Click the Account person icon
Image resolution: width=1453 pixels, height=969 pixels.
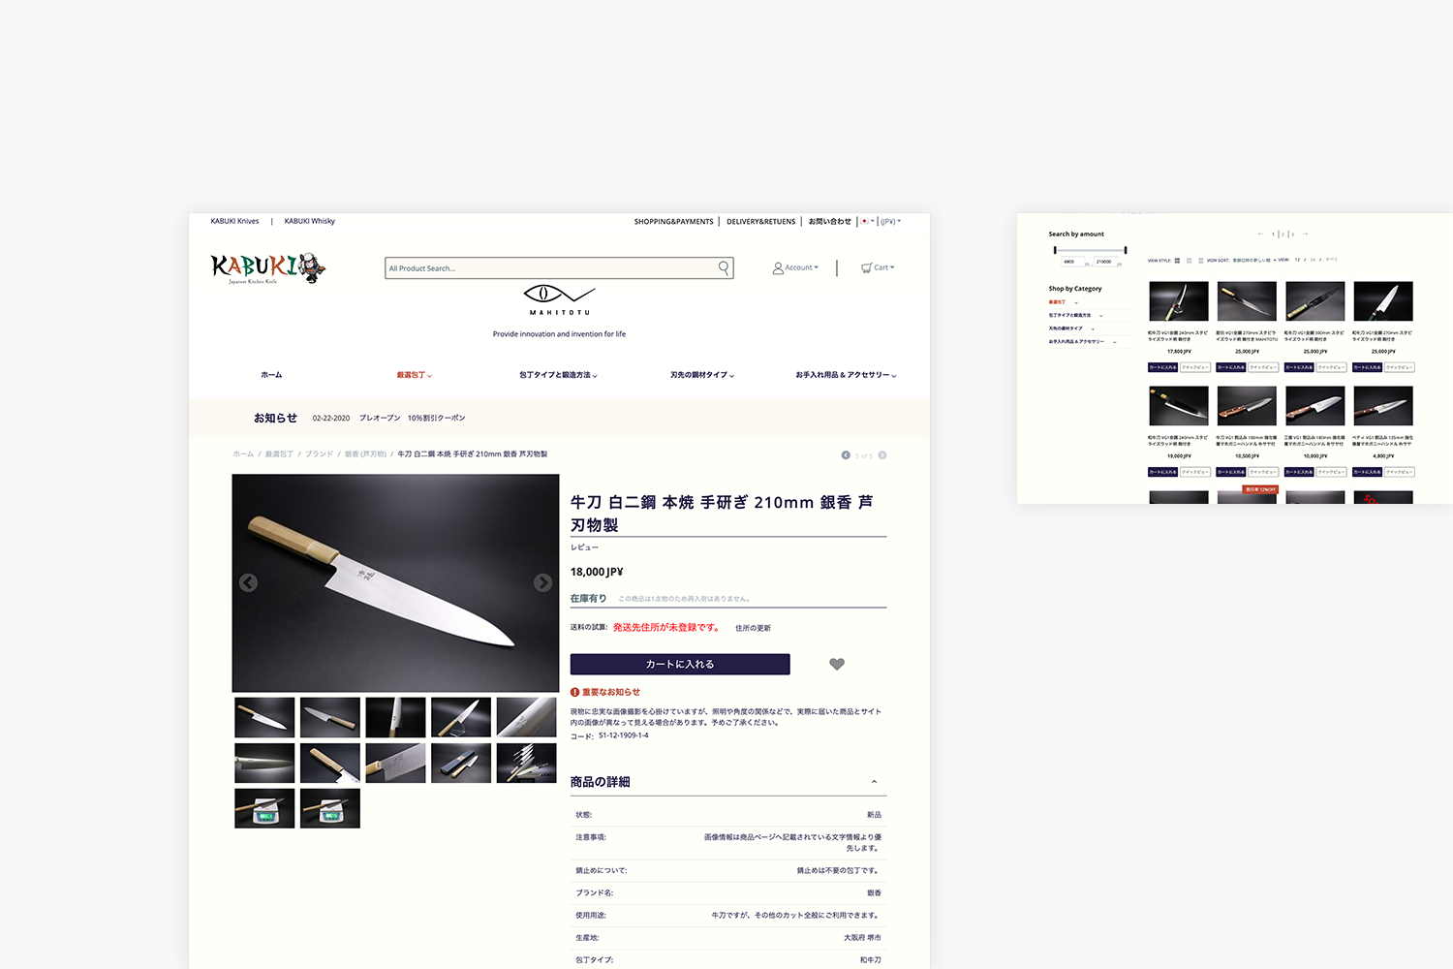[778, 267]
